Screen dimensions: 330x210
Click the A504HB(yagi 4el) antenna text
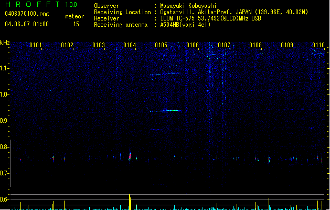tap(185, 25)
